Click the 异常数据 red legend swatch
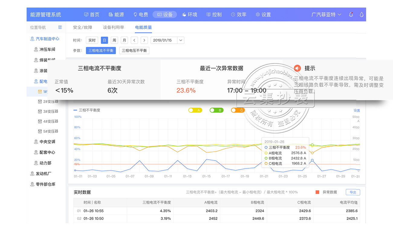The height and width of the screenshot is (241, 393). click(x=317, y=192)
